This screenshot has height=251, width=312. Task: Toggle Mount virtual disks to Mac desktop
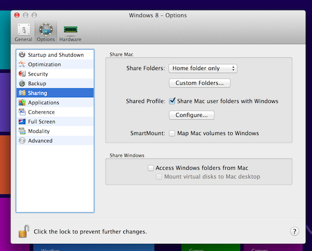point(159,177)
